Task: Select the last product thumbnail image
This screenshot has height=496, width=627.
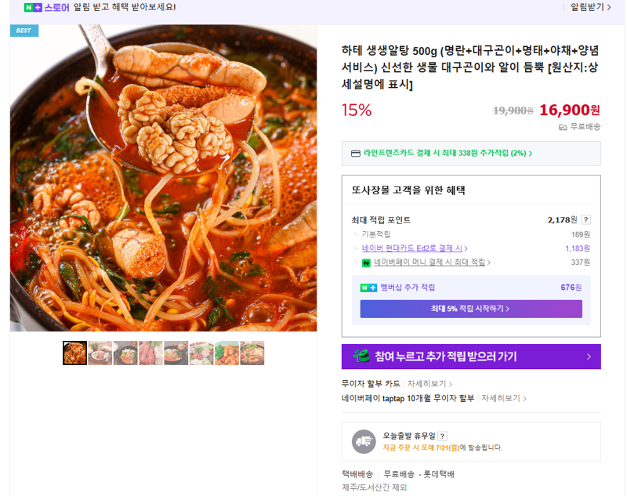Action: click(x=252, y=353)
